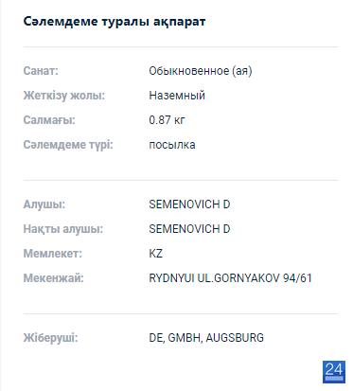Image resolution: width=353 pixels, height=391 pixels.
Task: Click the blue 24 logo icon
Action: click(x=334, y=372)
